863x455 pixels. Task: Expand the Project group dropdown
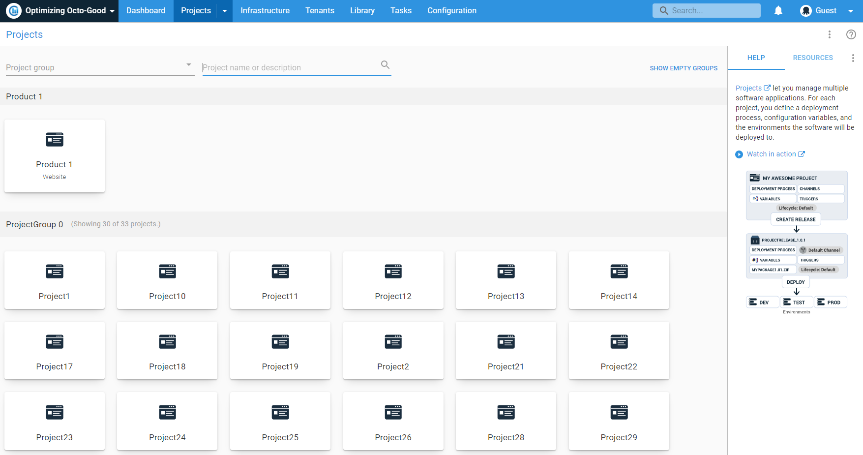click(x=188, y=64)
